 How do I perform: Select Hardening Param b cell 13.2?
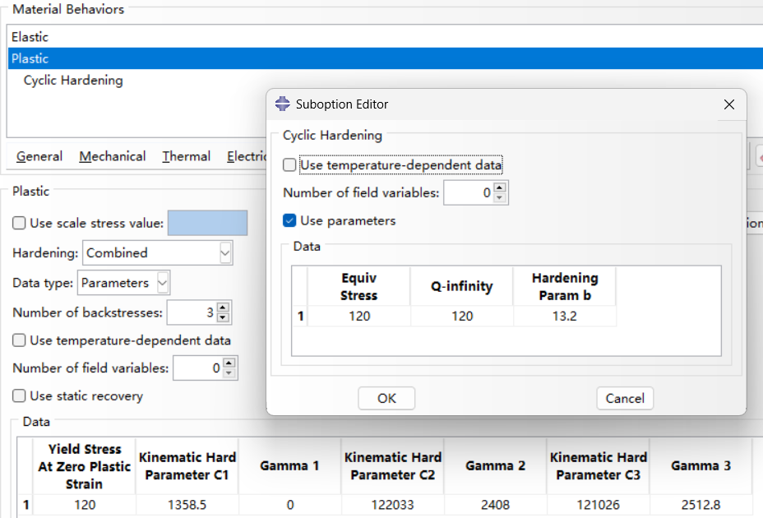coord(565,316)
